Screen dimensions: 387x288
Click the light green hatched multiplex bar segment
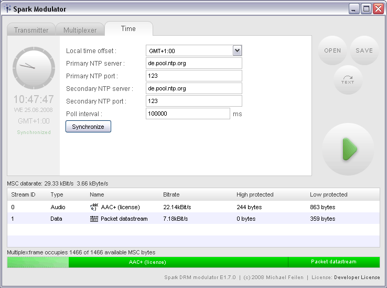pyautogui.click(x=38, y=262)
